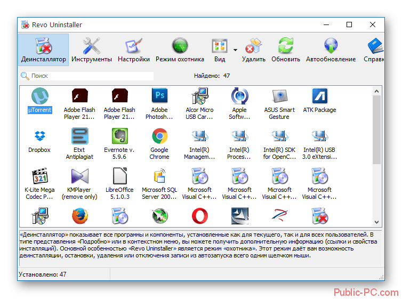Select Intel(R) USB 3.0 eXtensible entry
The height and width of the screenshot is (299, 402).
coord(319,144)
